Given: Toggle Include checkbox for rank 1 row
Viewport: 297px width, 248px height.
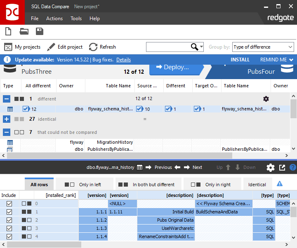Looking at the screenshot, I should pyautogui.click(x=9, y=212).
